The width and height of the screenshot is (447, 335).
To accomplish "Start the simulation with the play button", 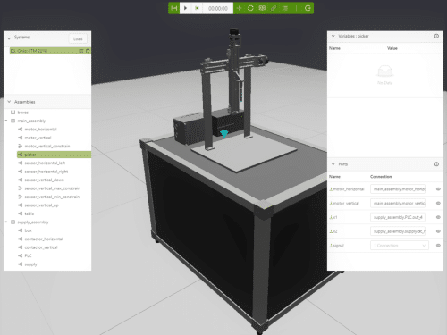I will tap(185, 8).
